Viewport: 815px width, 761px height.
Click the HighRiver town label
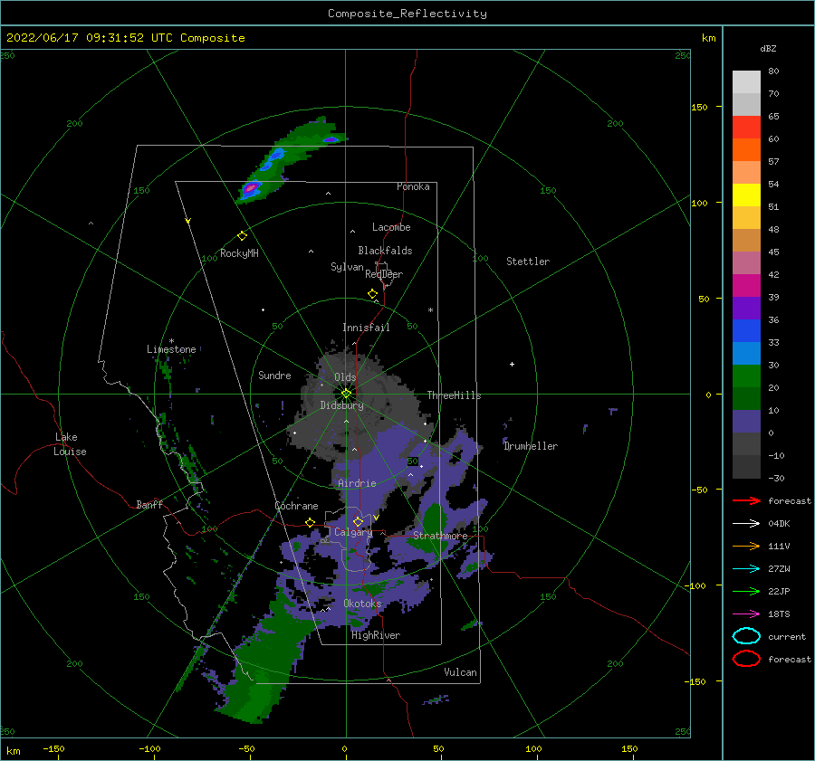click(x=376, y=635)
